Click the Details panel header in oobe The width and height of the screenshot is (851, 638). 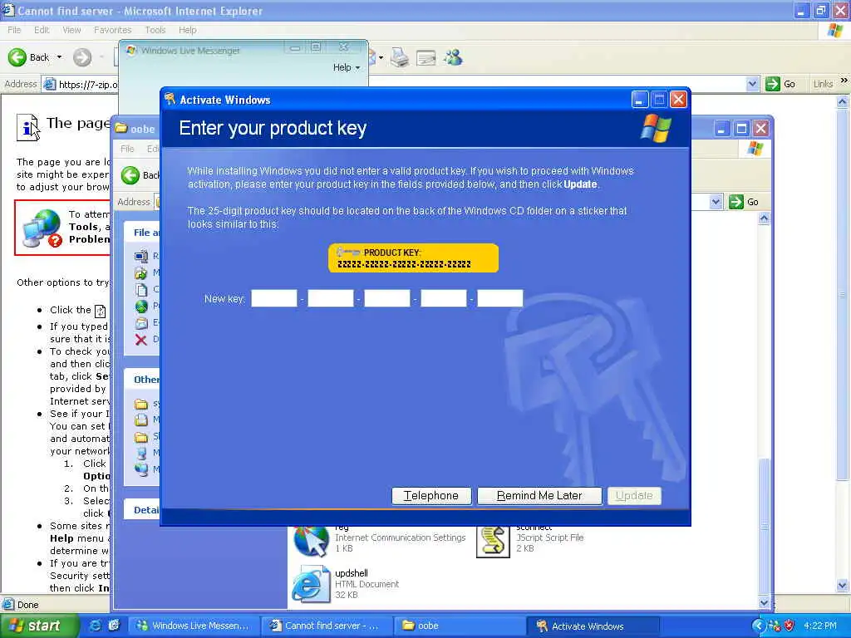pos(142,509)
